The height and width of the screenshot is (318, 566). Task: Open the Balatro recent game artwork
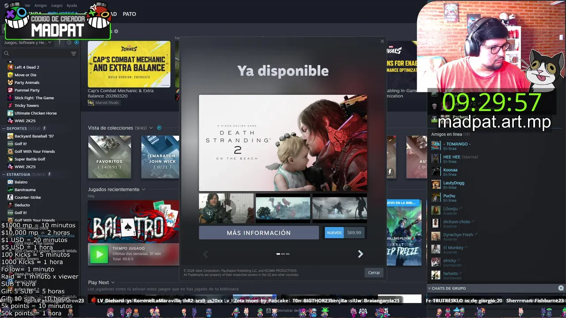(134, 222)
